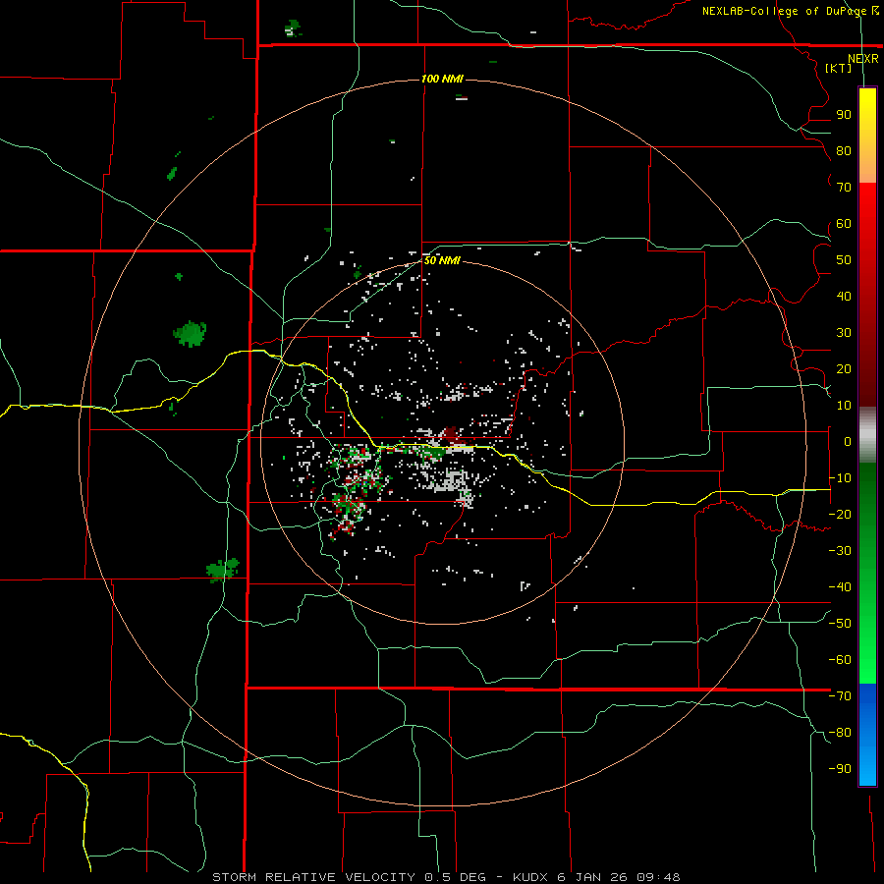Click the 20 knot scale value
This screenshot has height=884, width=884.
coord(844,369)
